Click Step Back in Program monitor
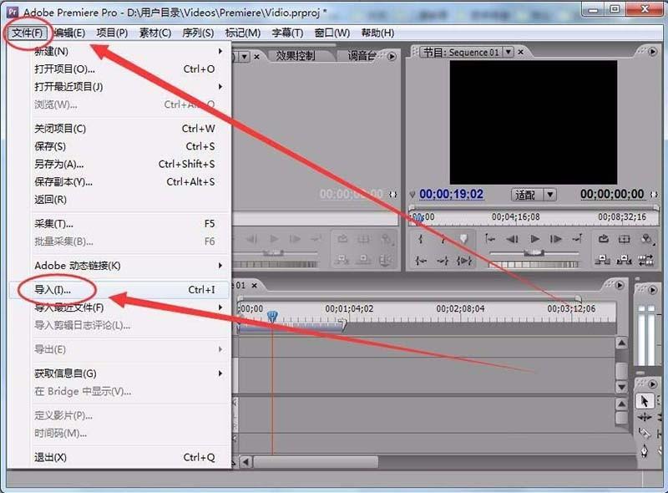 click(x=512, y=238)
